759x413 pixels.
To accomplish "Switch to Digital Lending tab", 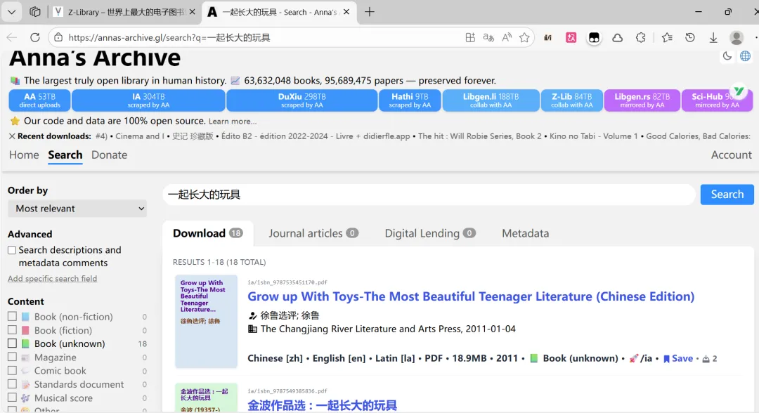I will pyautogui.click(x=430, y=234).
